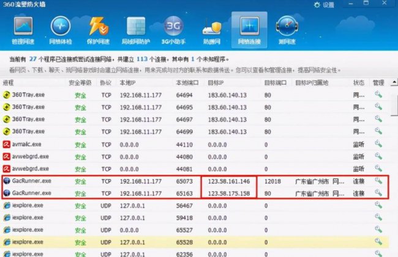Click 连接 status on port 65163 row
The height and width of the screenshot is (257, 398).
pyautogui.click(x=359, y=193)
